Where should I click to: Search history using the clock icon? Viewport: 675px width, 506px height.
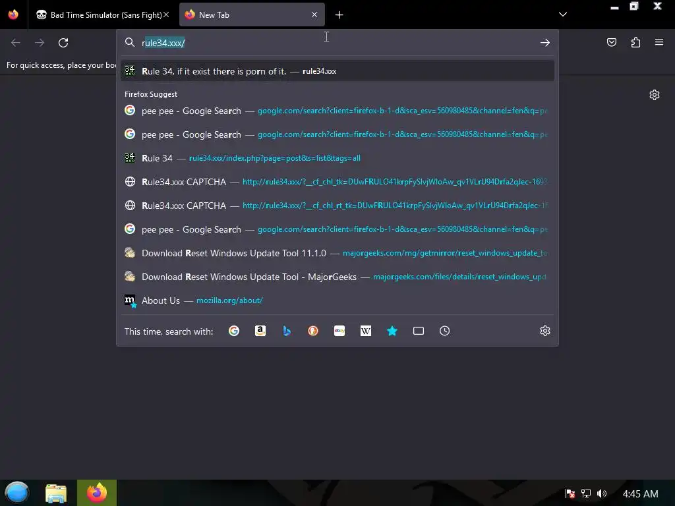click(x=445, y=331)
